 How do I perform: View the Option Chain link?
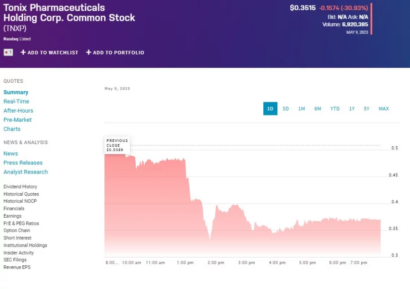click(x=16, y=230)
